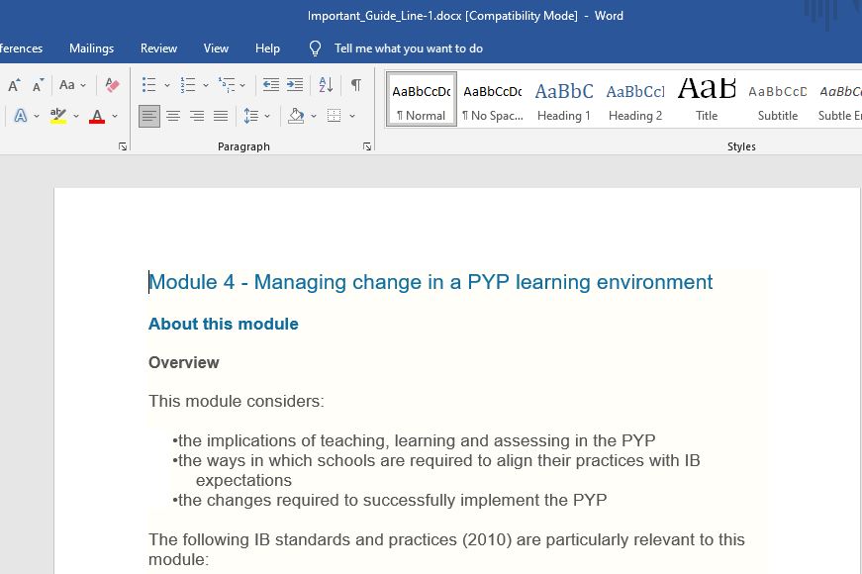862x574 pixels.
Task: Click Clear All Formatting eraser icon
Action: coord(112,85)
